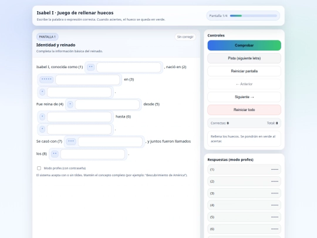Click the Total: 8 counter
Image resolution: width=317 pixels, height=238 pixels.
272,123
